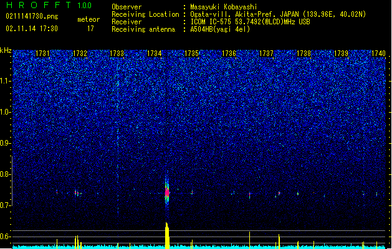
Task: Click the 1735 time marker
Action: (191, 54)
